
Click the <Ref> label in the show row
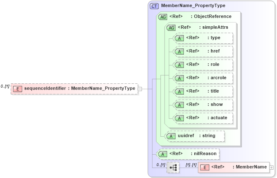(x=193, y=104)
